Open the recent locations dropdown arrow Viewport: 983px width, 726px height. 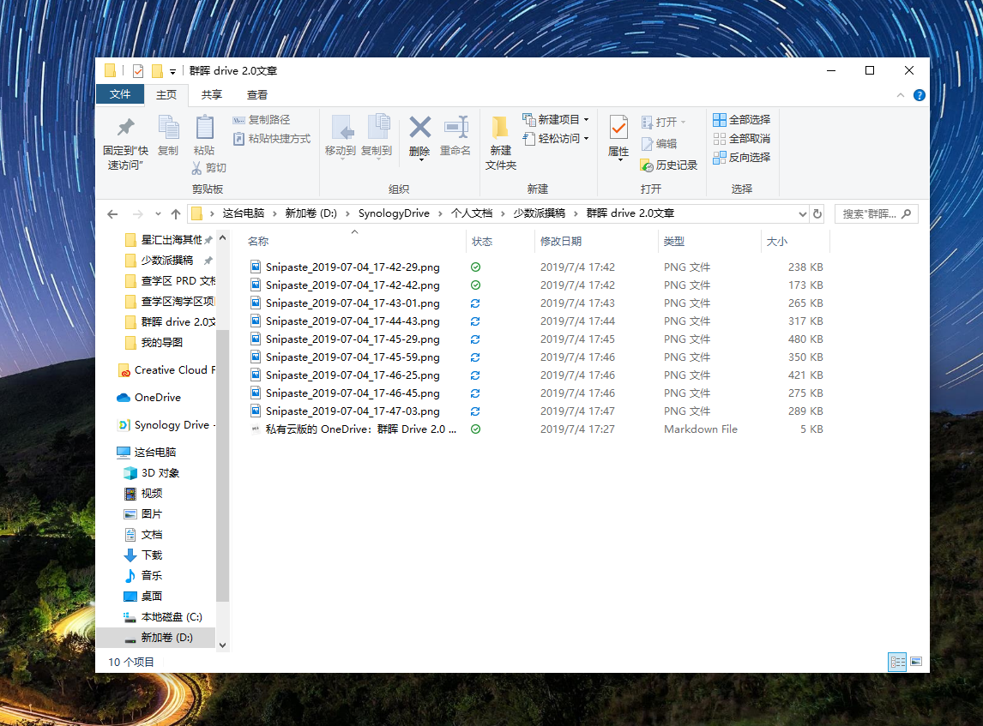158,214
